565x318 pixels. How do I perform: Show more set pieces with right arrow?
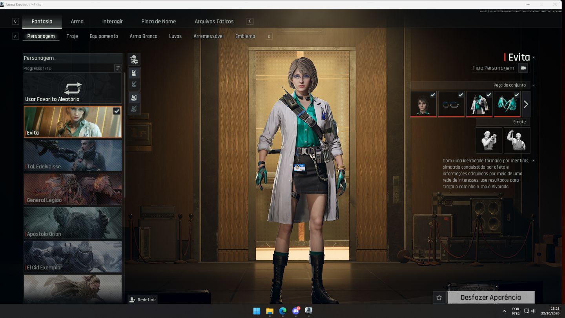(526, 104)
